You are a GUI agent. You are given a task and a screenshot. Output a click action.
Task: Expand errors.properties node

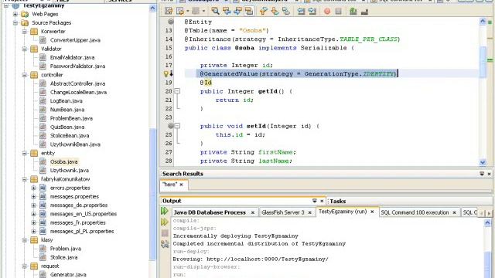tap(33, 188)
